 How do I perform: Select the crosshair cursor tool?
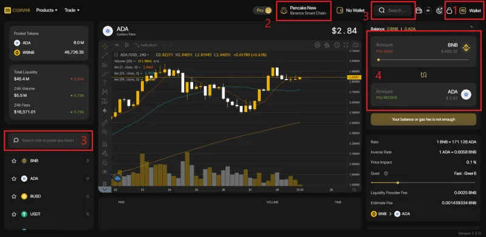click(104, 46)
